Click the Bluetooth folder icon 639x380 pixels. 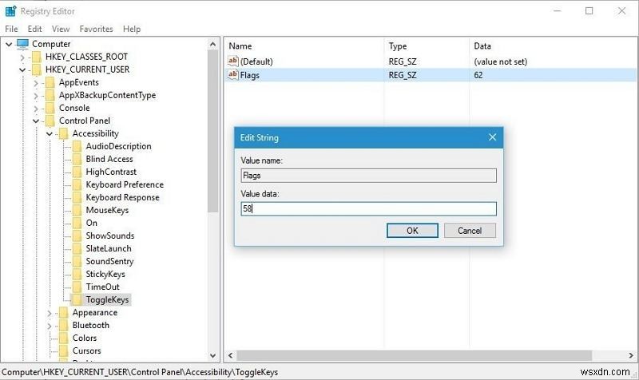tap(64, 326)
